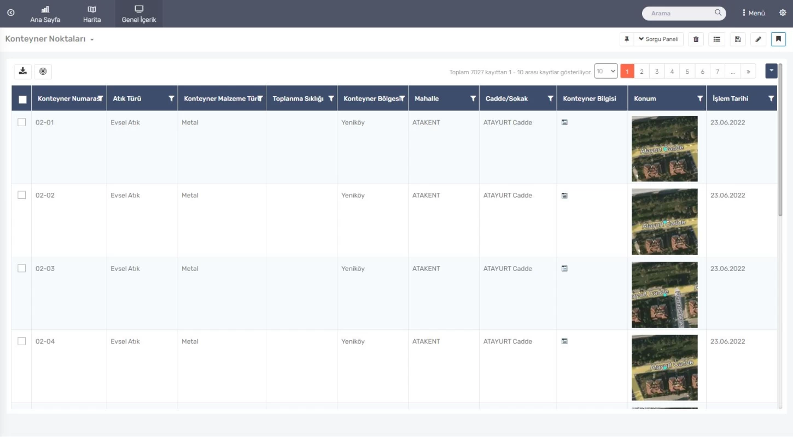Check the box for row 02-03
Image resolution: width=793 pixels, height=437 pixels.
click(22, 268)
